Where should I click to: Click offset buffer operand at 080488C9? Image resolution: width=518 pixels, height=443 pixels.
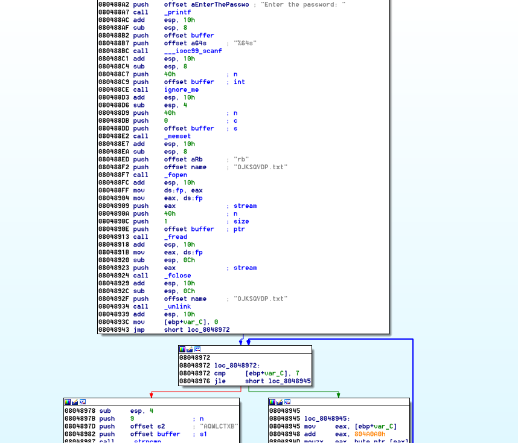click(x=189, y=82)
